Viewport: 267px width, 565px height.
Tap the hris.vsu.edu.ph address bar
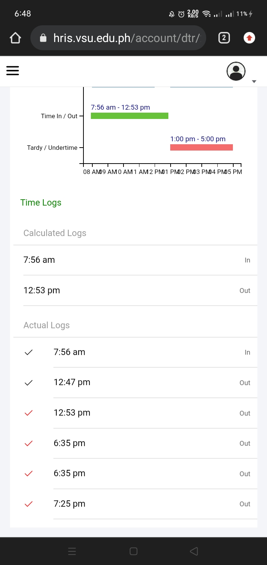(x=126, y=38)
